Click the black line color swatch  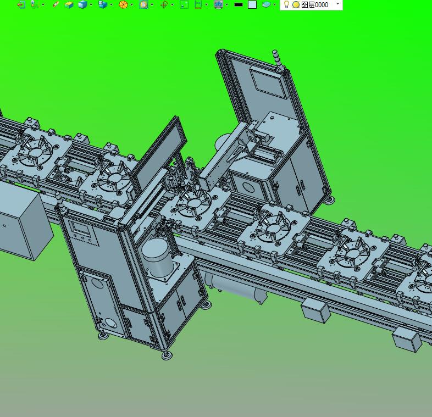tap(239, 5)
